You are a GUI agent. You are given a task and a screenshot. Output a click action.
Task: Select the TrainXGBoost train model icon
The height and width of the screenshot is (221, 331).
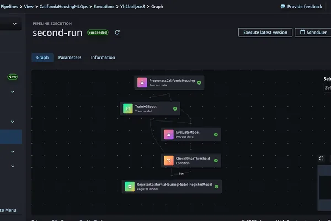pyautogui.click(x=128, y=108)
